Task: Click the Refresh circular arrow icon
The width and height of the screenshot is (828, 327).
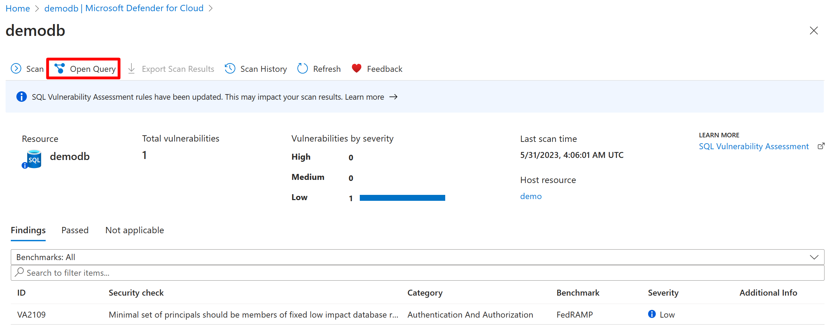Action: [303, 69]
